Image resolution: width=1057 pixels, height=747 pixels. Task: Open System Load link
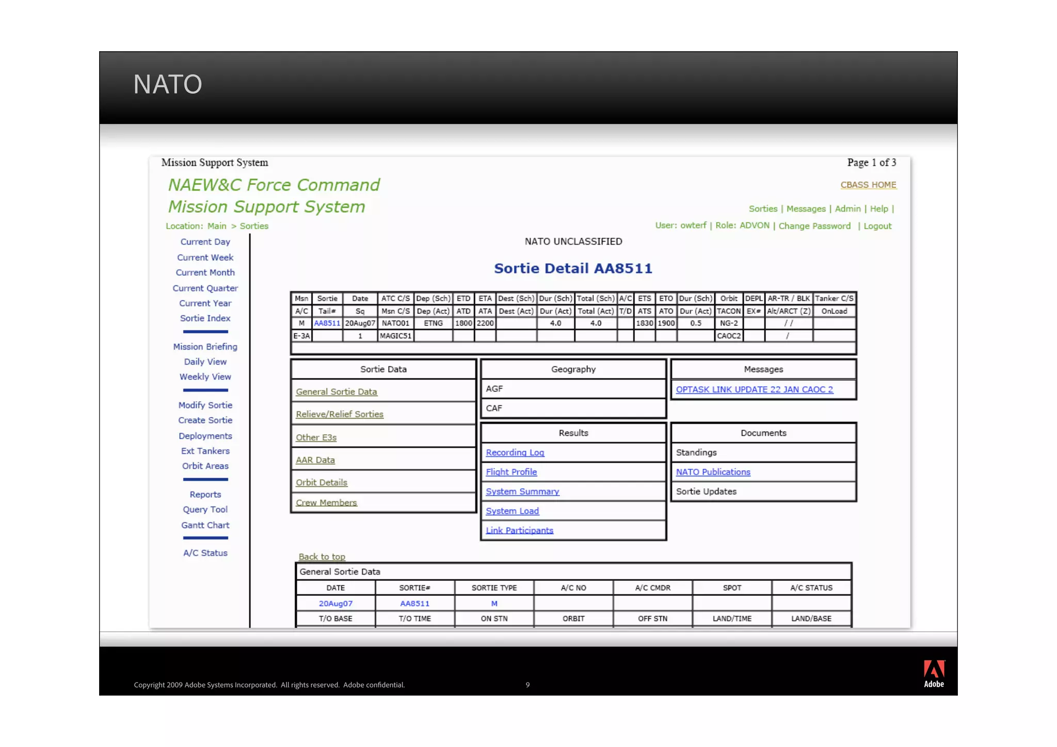tap(513, 511)
